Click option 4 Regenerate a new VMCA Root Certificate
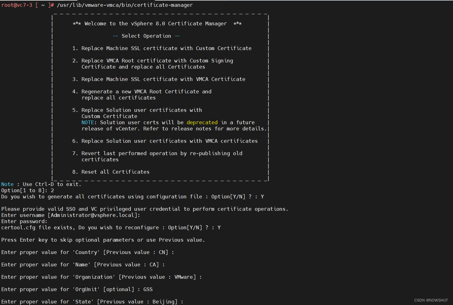The image size is (453, 305). [142, 91]
